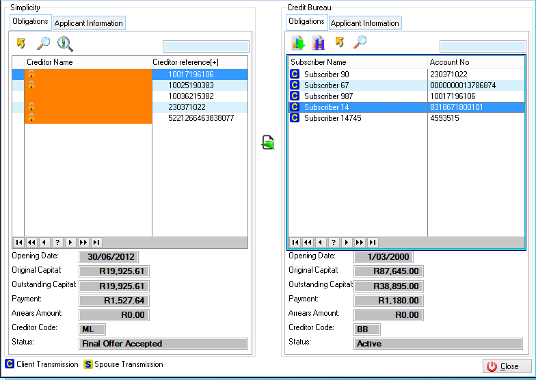Click the green download arrow icon in Credit Bureau
The image size is (536, 380).
[298, 43]
